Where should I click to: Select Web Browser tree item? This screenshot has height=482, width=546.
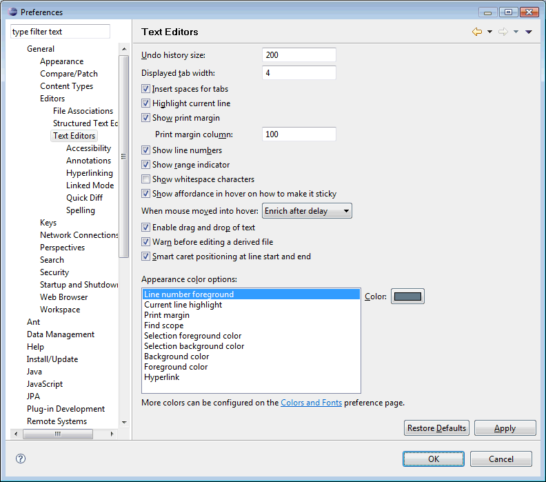pyautogui.click(x=63, y=297)
